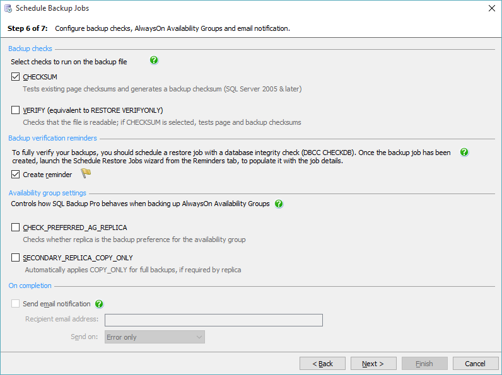Close the Schedule Backup Jobs window
Image resolution: width=502 pixels, height=375 pixels.
491,9
